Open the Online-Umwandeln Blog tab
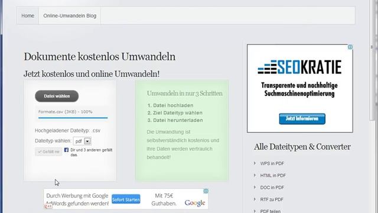This screenshot has height=213, width=378. [x=70, y=16]
